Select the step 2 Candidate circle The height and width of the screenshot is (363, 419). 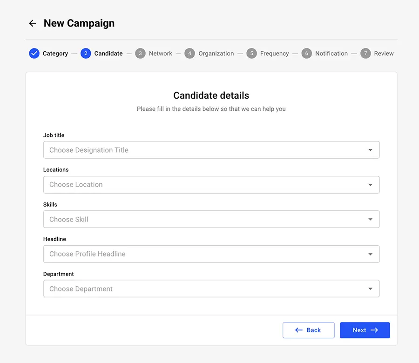[86, 54]
